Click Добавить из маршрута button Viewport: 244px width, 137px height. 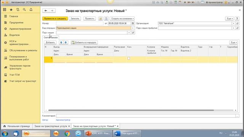point(84,42)
